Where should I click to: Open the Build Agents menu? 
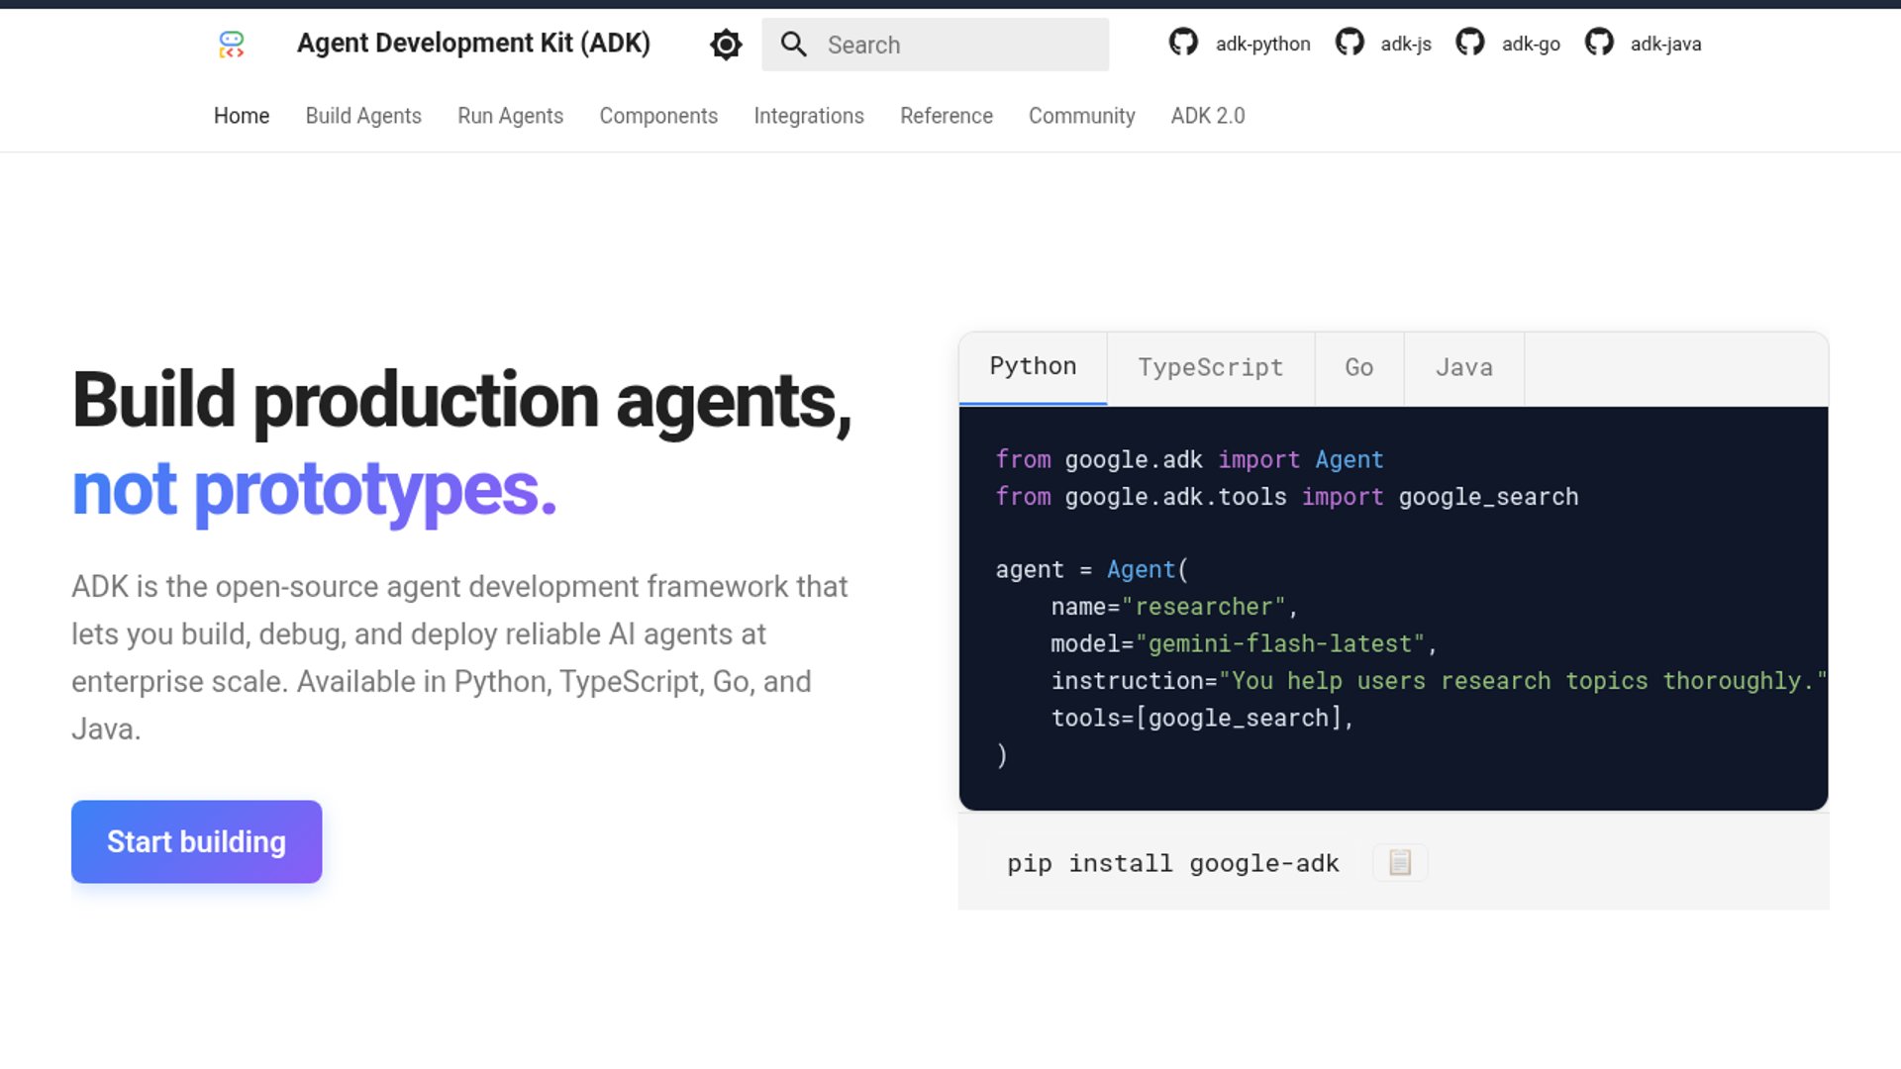click(x=363, y=116)
